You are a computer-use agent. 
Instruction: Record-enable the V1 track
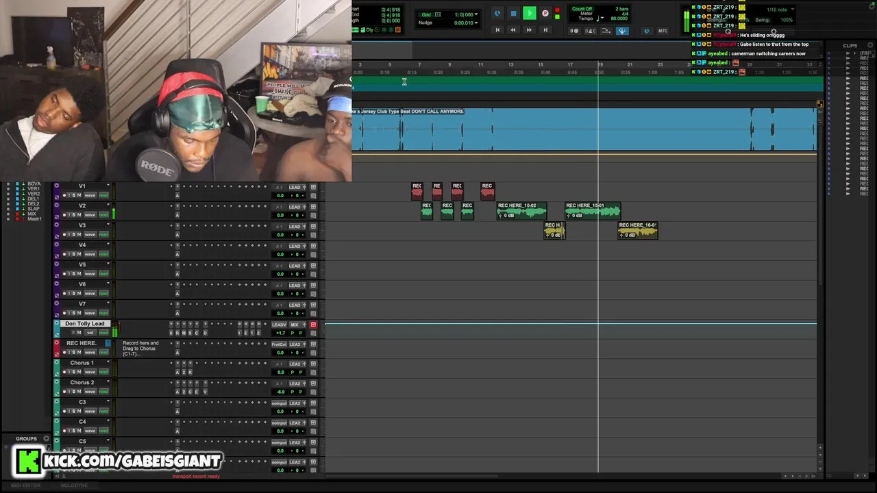point(64,196)
